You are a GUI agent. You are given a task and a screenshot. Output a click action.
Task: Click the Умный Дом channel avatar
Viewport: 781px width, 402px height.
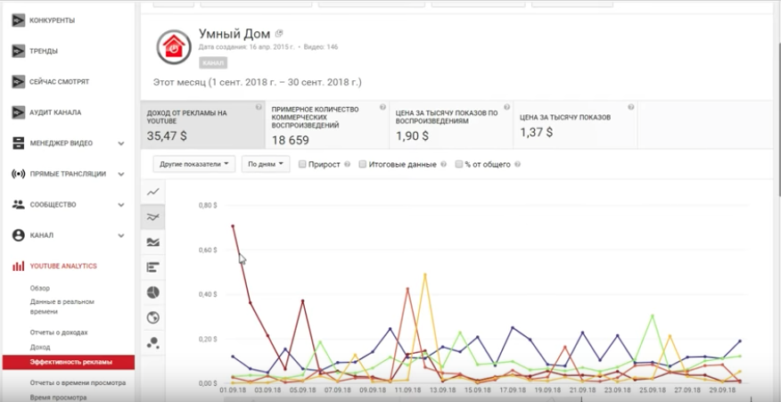pyautogui.click(x=174, y=47)
